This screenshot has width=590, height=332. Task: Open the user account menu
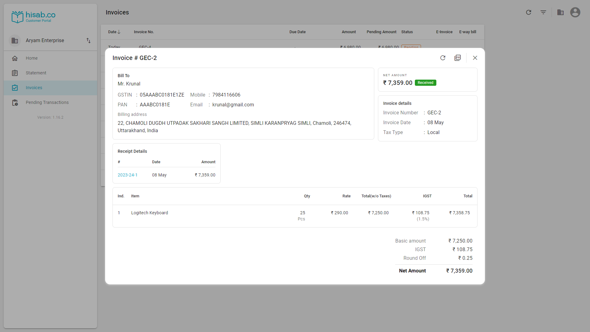[x=575, y=12]
